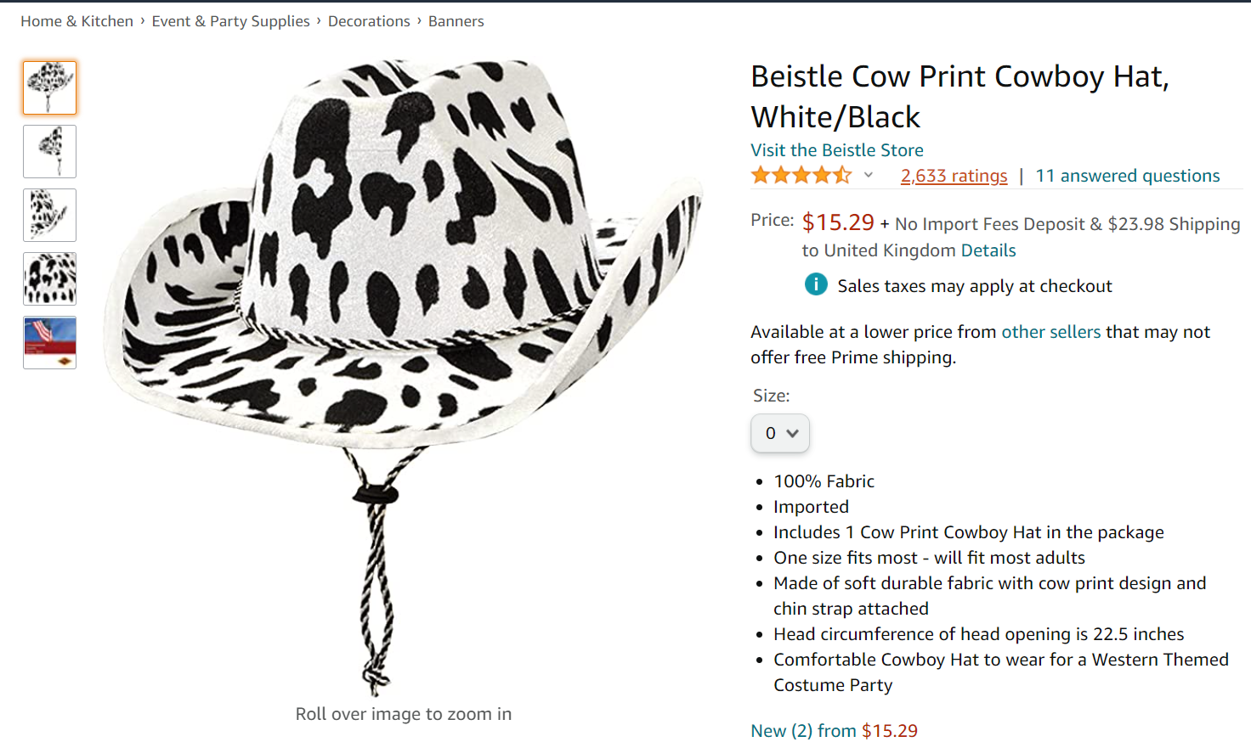
Task: Go to Home & Kitchen breadcrumb
Action: pos(77,21)
